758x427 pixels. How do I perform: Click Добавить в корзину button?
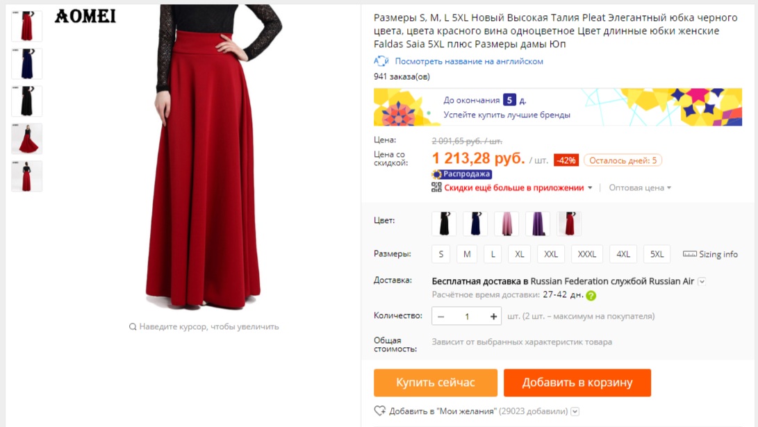pyautogui.click(x=577, y=383)
